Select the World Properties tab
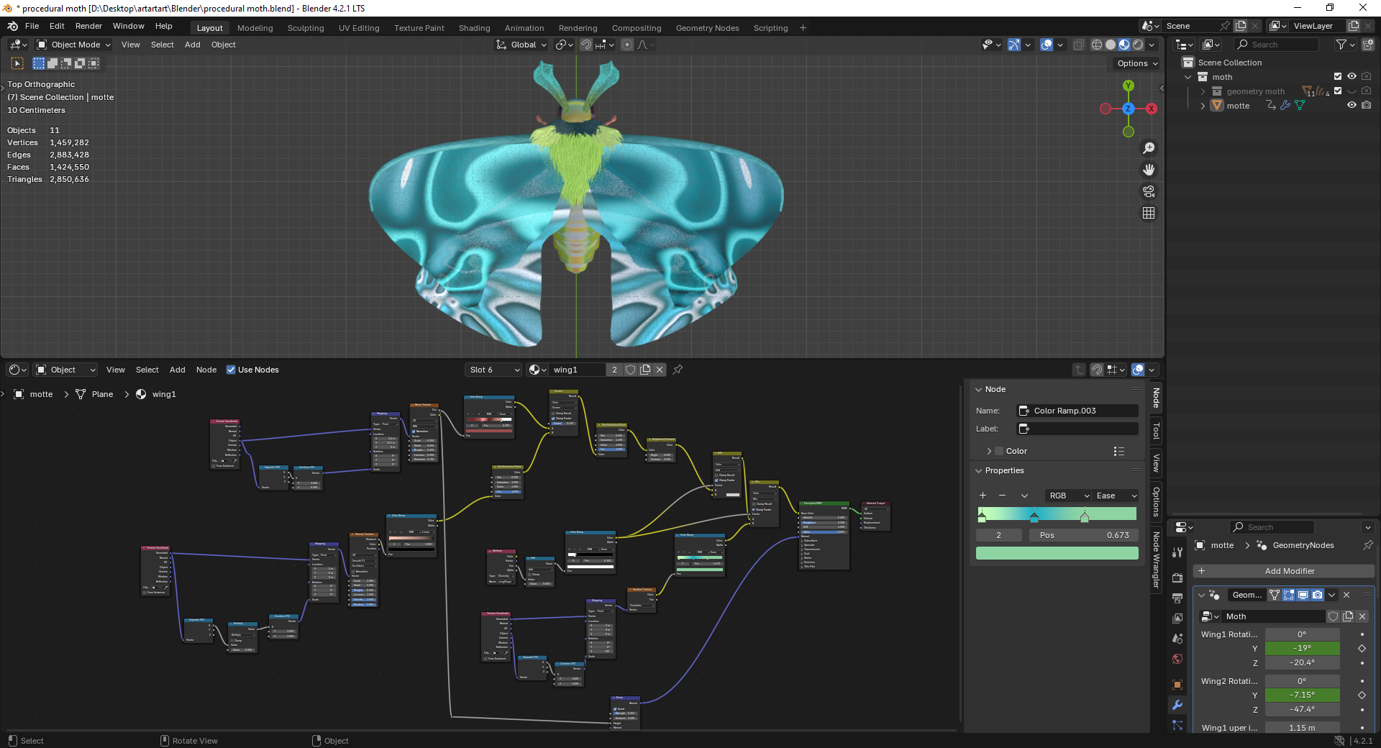1381x748 pixels. [x=1177, y=659]
